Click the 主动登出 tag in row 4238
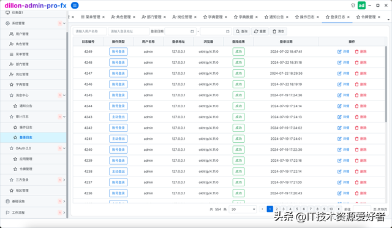Viewport: 392px width, 228px height. (x=118, y=172)
